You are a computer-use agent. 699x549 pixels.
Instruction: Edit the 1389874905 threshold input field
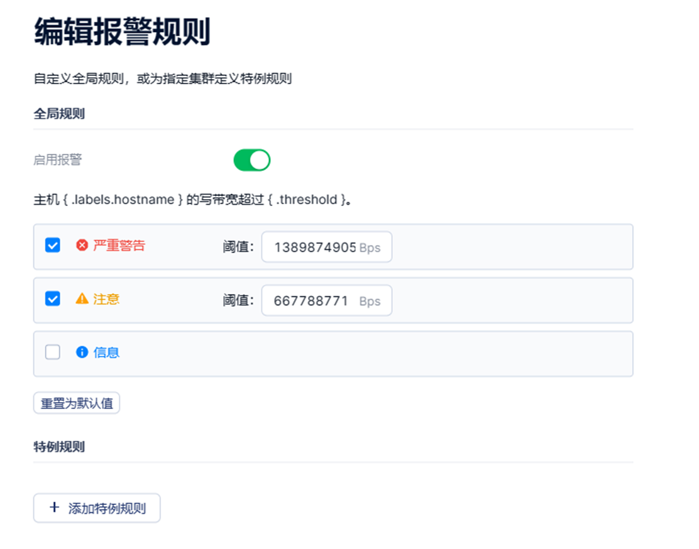click(327, 247)
